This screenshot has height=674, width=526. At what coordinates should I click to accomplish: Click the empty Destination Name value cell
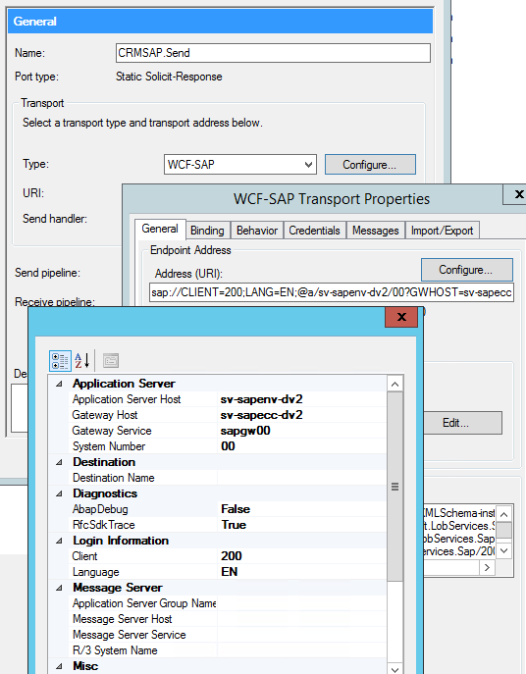click(301, 478)
